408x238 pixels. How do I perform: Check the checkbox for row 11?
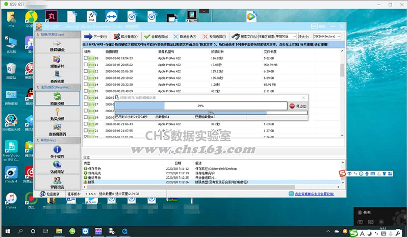click(x=86, y=65)
